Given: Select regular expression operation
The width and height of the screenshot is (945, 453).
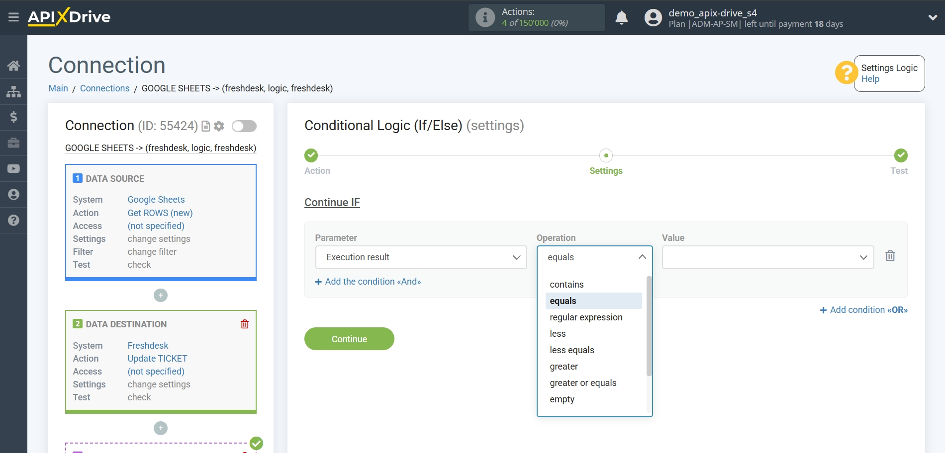Looking at the screenshot, I should coord(594,317).
